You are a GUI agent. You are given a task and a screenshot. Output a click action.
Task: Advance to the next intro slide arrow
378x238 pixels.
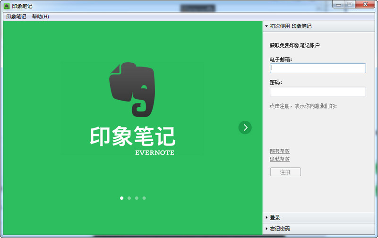[x=245, y=127]
